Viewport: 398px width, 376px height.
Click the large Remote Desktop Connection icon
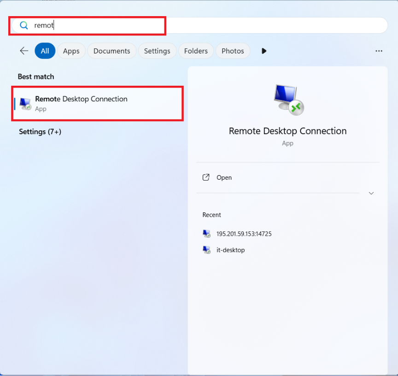pyautogui.click(x=288, y=99)
